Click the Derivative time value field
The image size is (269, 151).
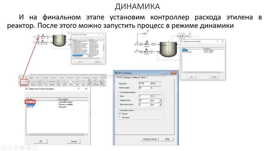[x=144, y=104]
